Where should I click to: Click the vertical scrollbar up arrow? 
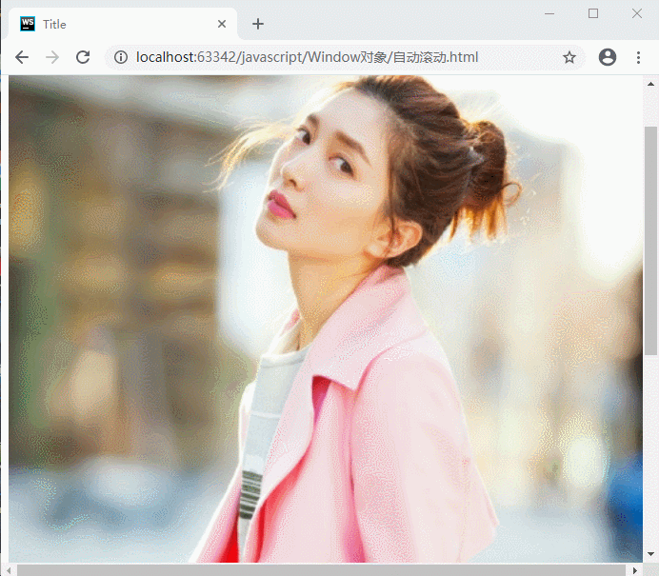click(x=650, y=84)
